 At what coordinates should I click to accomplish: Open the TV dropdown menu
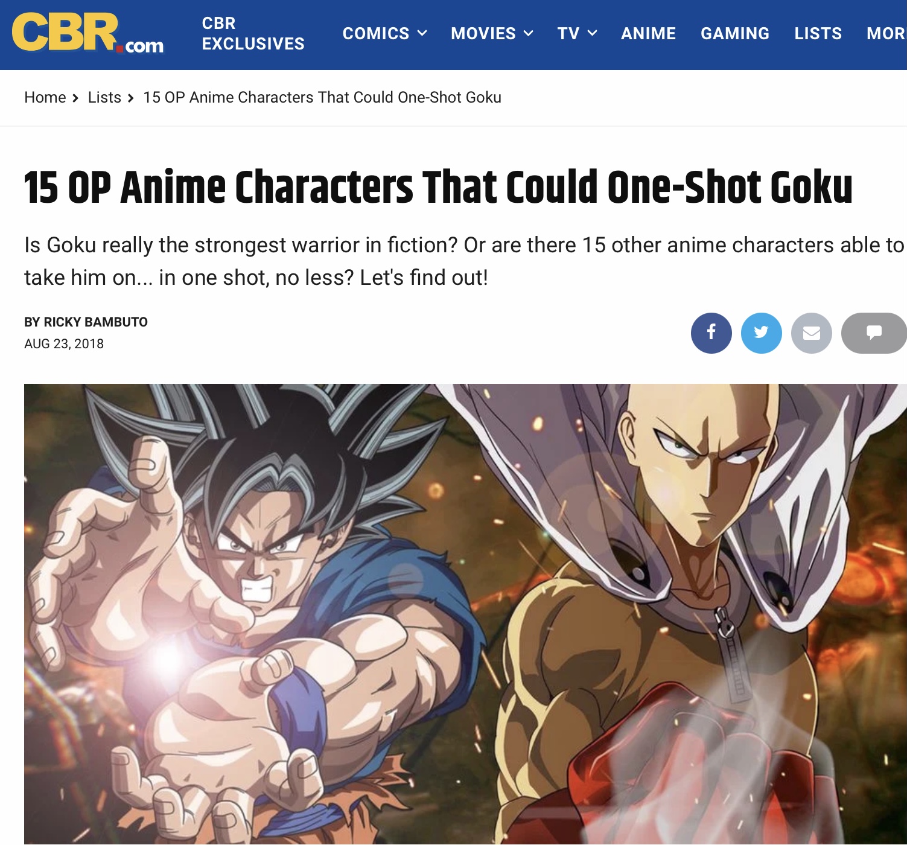coord(577,33)
